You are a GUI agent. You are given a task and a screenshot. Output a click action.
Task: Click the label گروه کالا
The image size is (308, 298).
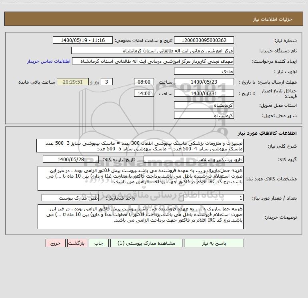(x=287, y=160)
